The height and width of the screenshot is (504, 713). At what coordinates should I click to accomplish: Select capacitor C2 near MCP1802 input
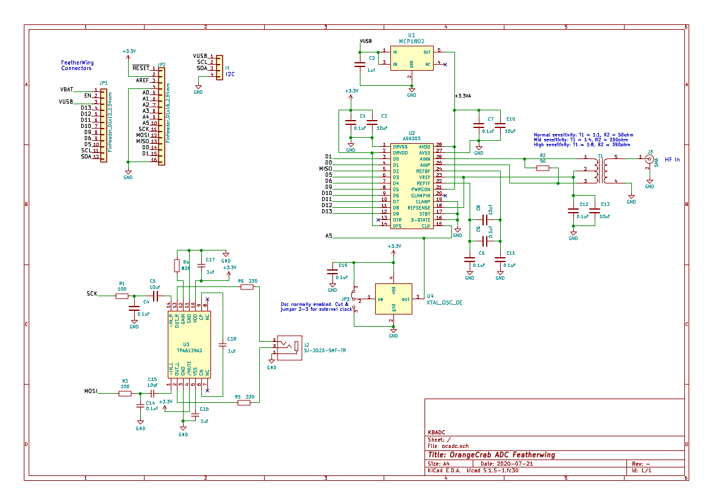360,65
